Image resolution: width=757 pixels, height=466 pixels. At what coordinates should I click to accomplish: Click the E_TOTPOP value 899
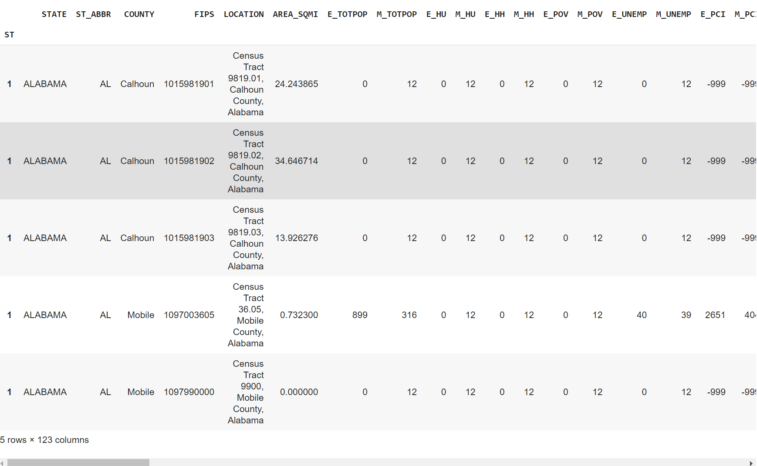pos(359,315)
